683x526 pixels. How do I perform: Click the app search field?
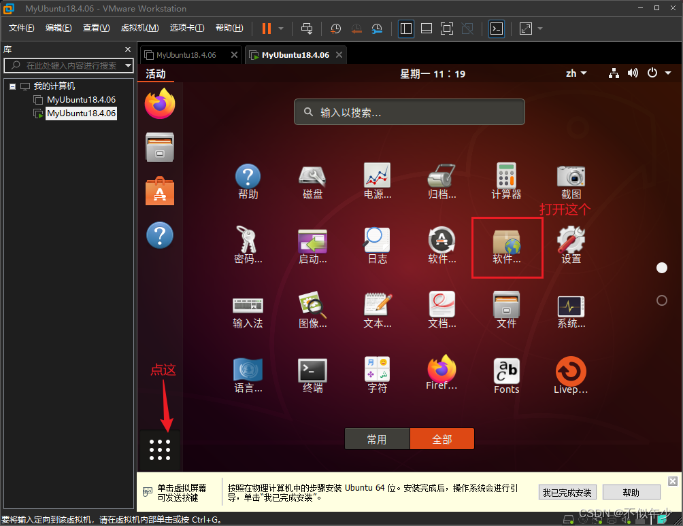(409, 112)
